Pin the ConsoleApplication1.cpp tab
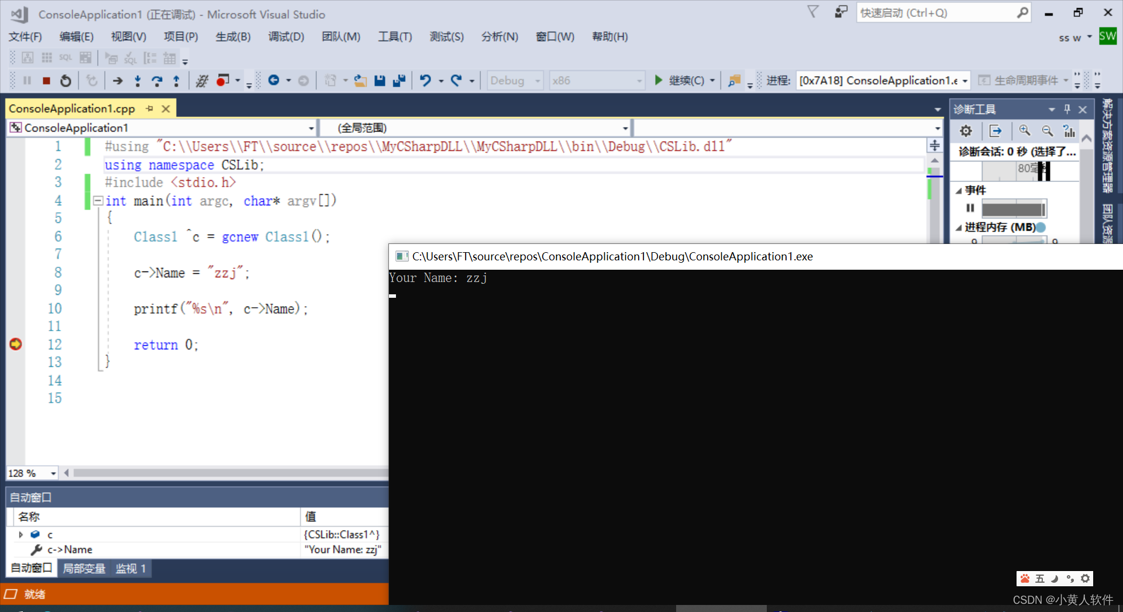 150,108
